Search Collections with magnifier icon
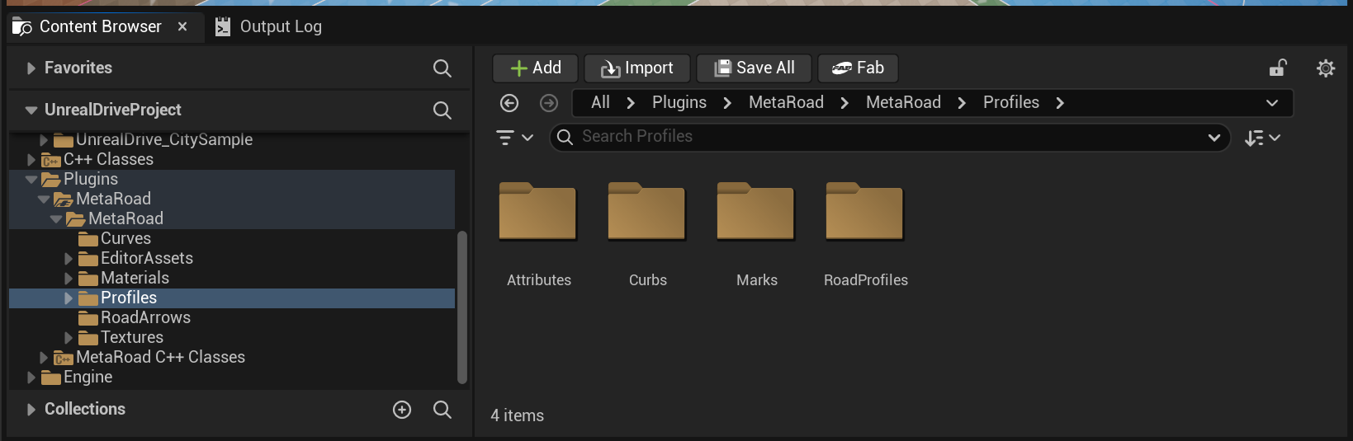Viewport: 1353px width, 441px height. pyautogui.click(x=442, y=410)
